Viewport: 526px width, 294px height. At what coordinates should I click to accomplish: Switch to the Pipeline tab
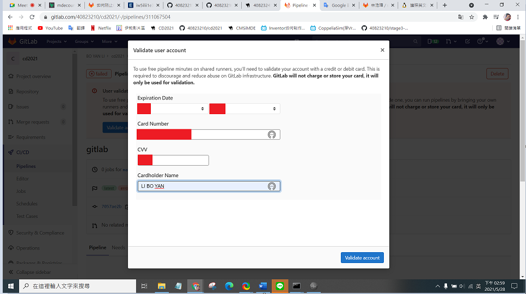pos(97,247)
